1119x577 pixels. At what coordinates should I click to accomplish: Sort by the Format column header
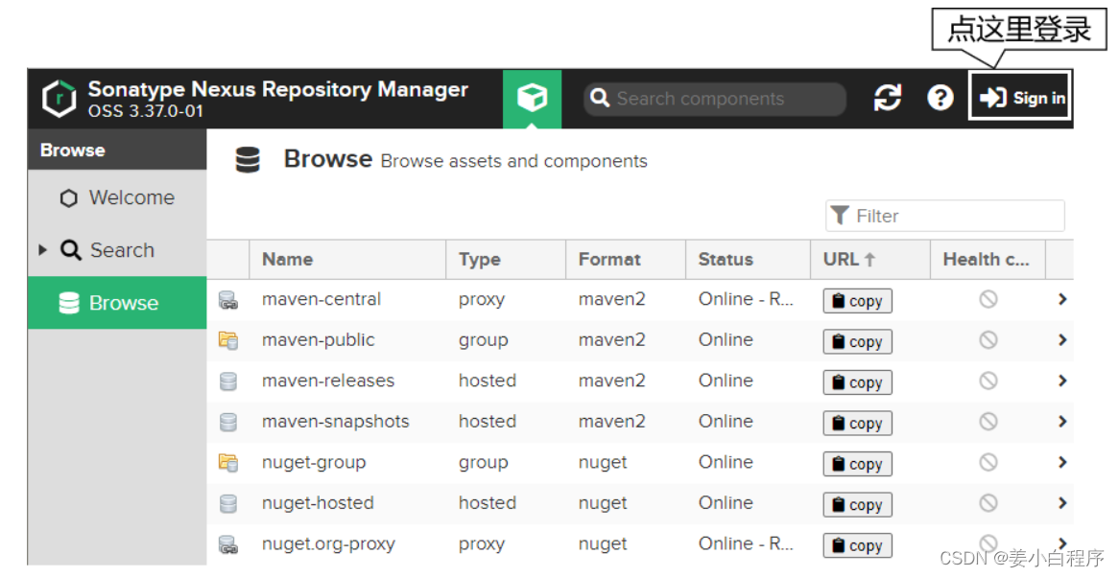626,260
